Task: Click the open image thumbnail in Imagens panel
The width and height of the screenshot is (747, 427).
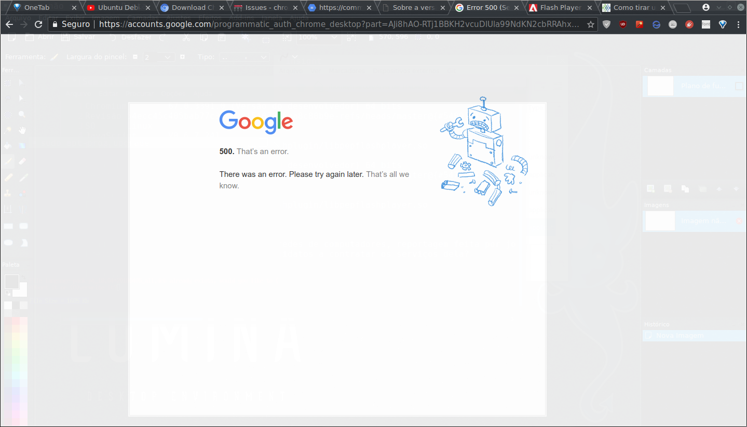Action: coord(660,221)
